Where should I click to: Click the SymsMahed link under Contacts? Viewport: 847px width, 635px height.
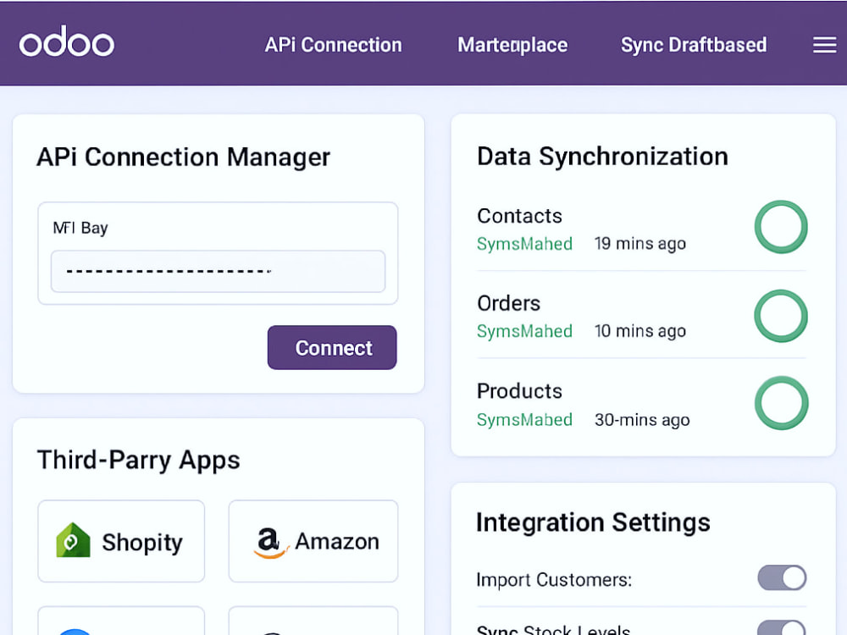click(x=524, y=244)
